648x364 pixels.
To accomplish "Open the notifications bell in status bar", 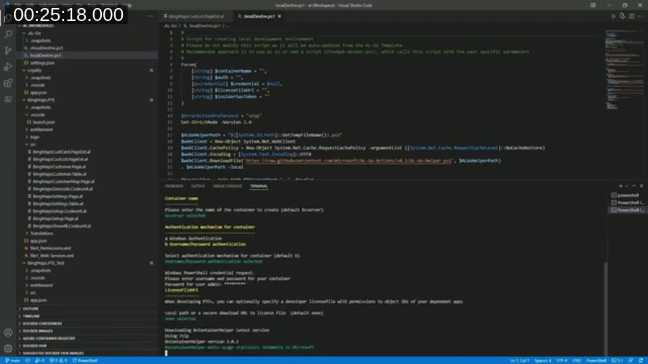I will click(x=641, y=360).
